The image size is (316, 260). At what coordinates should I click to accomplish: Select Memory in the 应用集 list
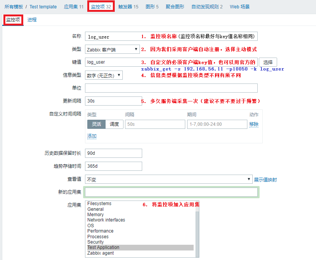[x=141, y=215]
